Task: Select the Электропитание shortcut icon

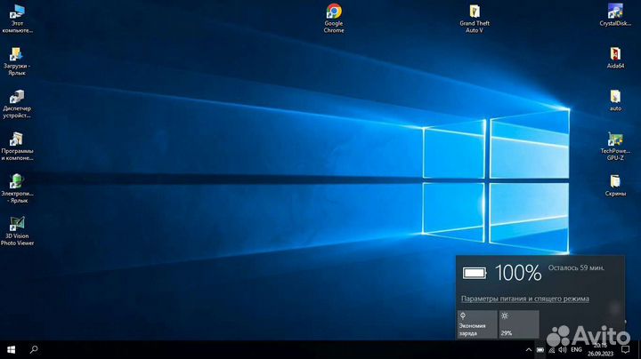Action: click(x=17, y=189)
